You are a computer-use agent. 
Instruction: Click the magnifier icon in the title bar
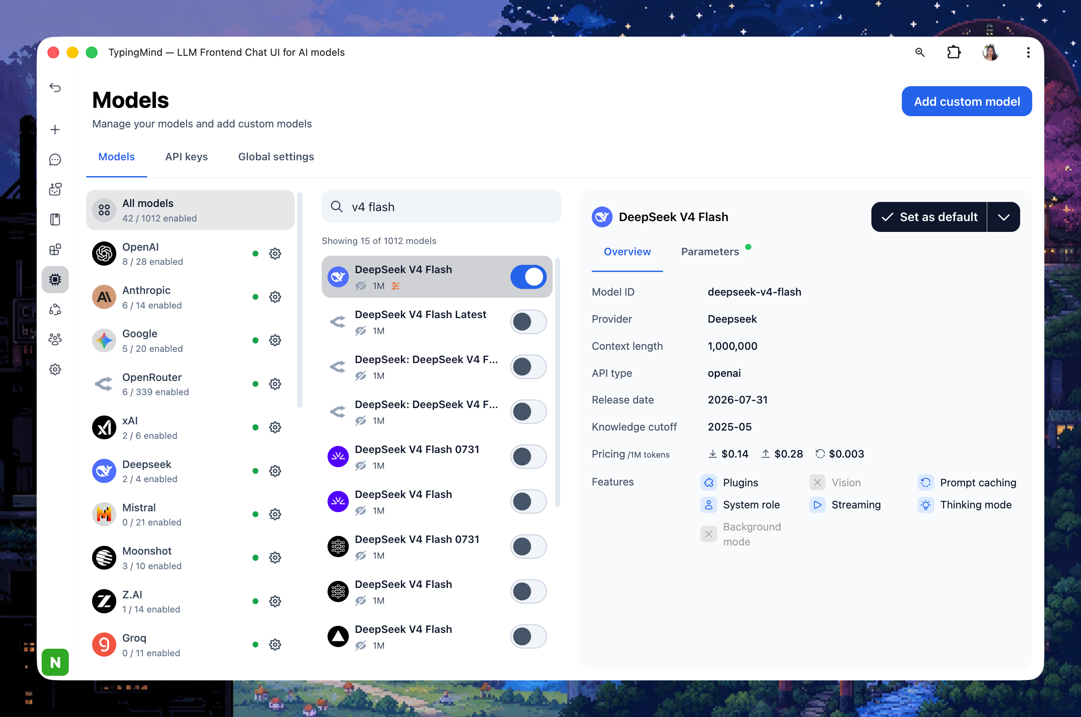(920, 52)
